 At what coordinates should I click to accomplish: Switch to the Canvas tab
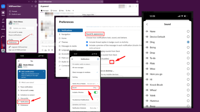point(54,11)
